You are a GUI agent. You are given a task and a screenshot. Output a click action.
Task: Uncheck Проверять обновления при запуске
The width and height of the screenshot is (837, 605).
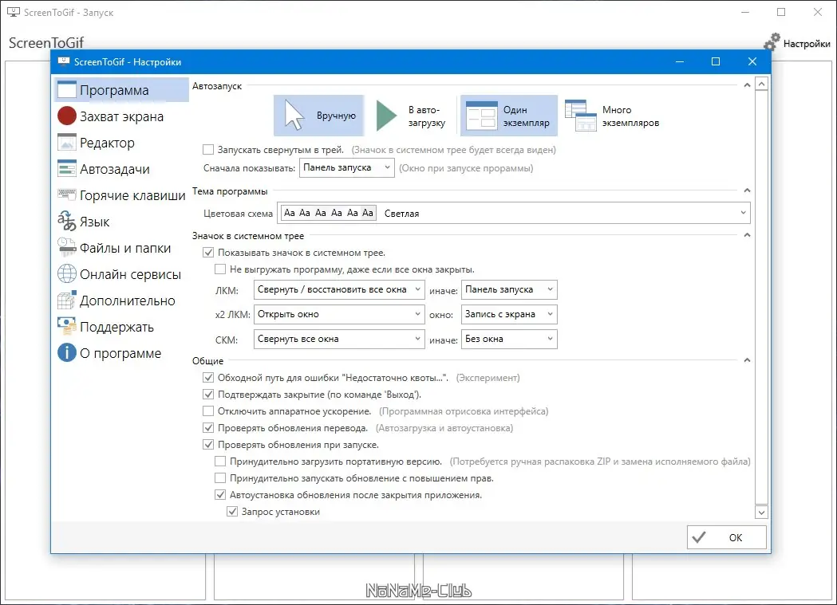pyautogui.click(x=208, y=445)
